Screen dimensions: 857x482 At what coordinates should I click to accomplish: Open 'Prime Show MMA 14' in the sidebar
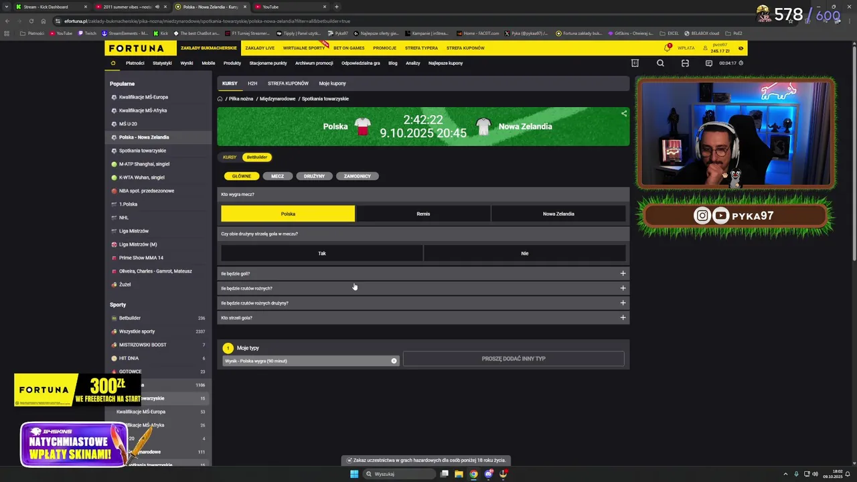[141, 258]
